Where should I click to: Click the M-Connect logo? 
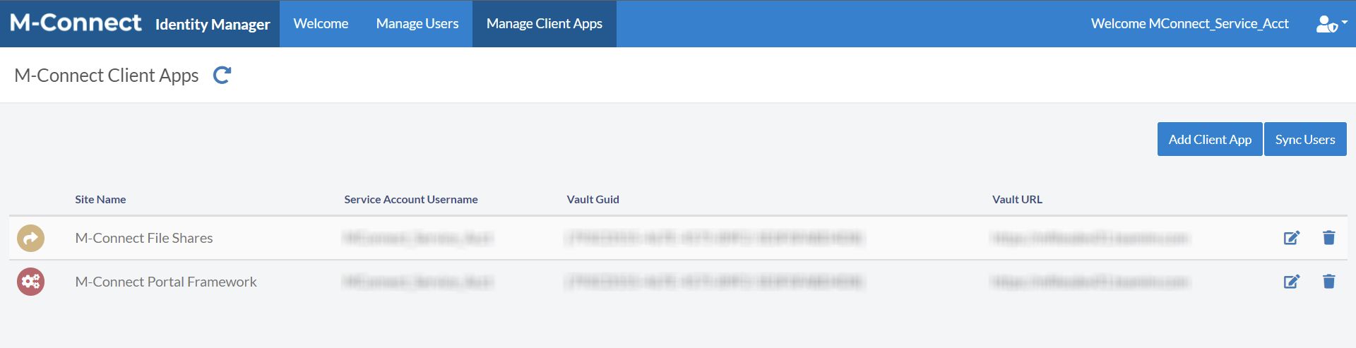click(76, 23)
